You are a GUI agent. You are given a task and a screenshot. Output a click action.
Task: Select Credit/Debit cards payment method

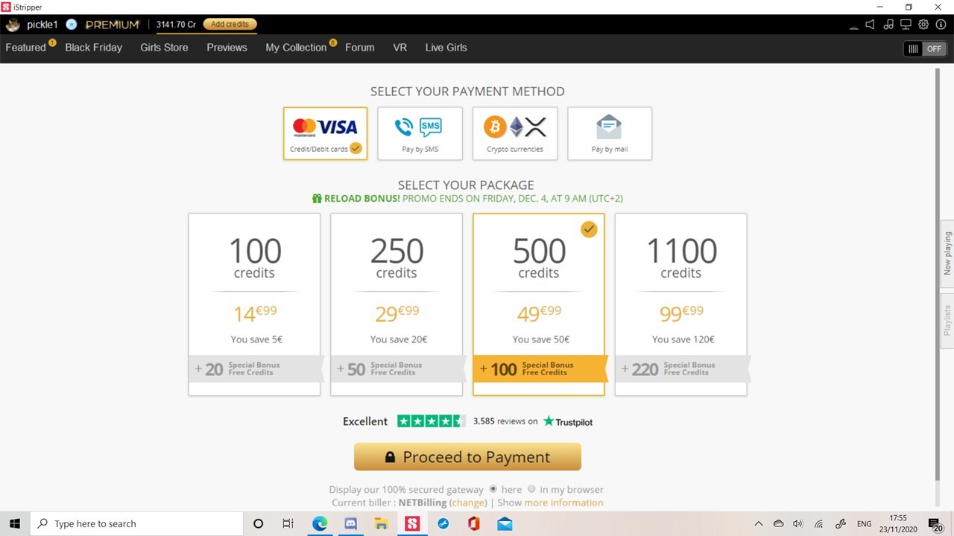coord(325,133)
